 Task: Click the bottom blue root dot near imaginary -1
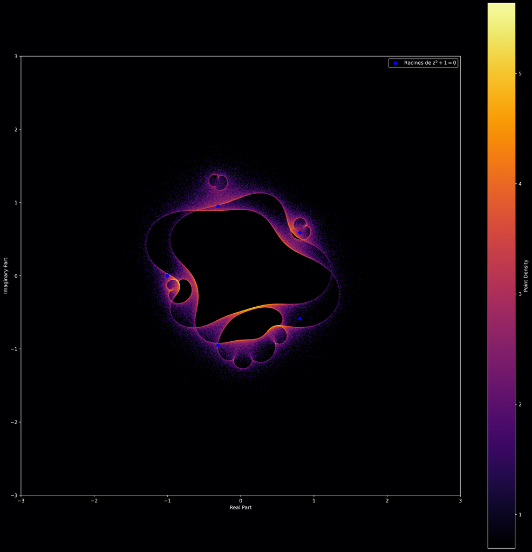pos(218,345)
